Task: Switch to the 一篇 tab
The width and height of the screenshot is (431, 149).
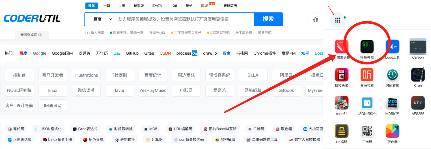Action: pyautogui.click(x=107, y=6)
